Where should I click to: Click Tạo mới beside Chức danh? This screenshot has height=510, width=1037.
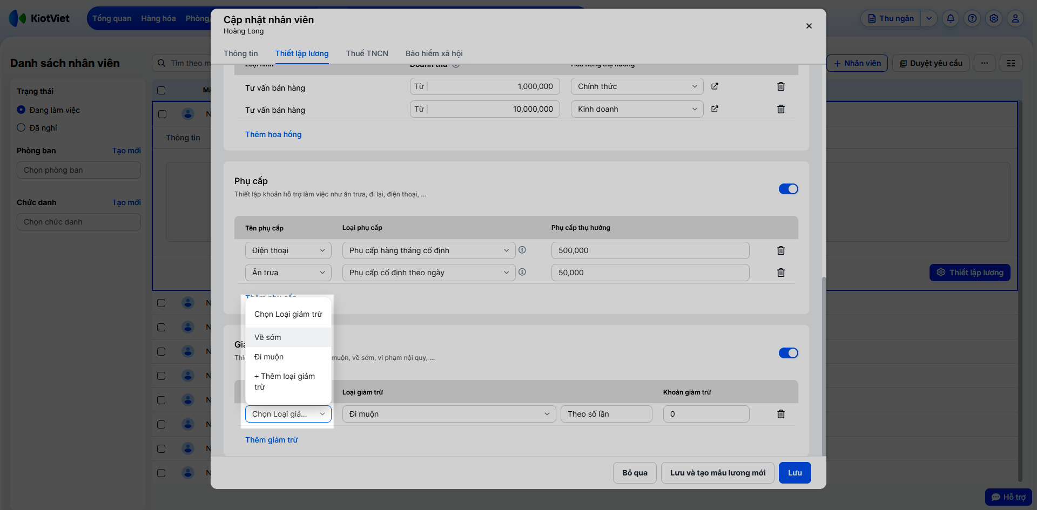point(126,202)
